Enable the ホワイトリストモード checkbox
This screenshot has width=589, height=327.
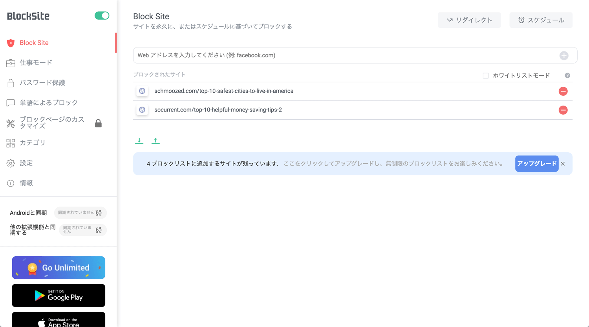coord(486,75)
